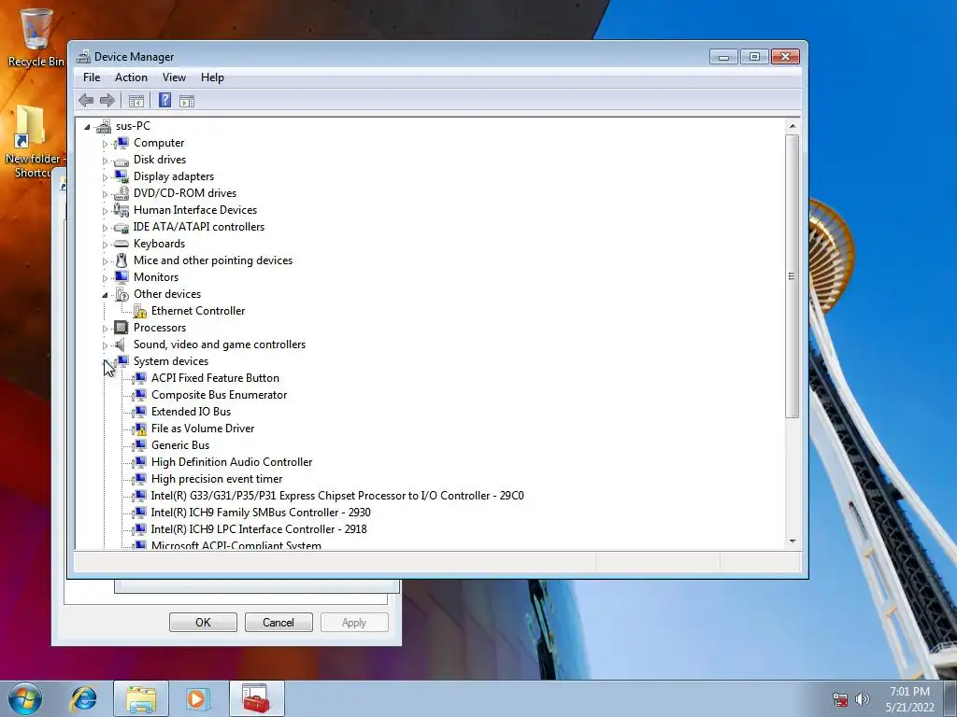Select Extended IO Bus device
957x717 pixels.
tap(191, 412)
